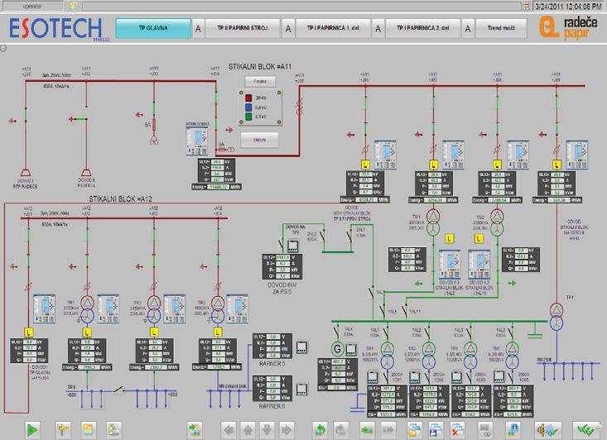Open the protection relay on A11 +J04 feeder
Viewport: 607px width, 440px height.
pos(196,141)
